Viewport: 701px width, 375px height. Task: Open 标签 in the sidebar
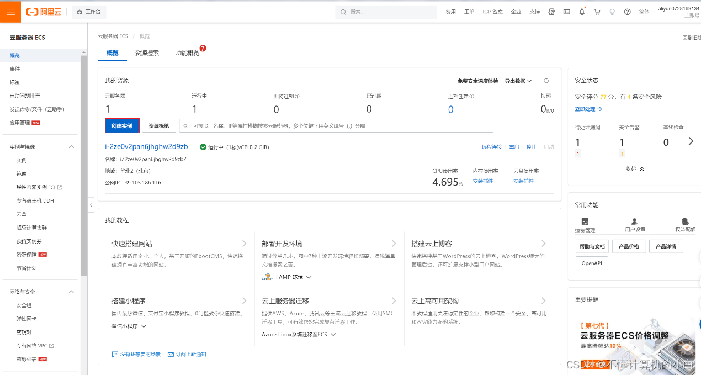pos(15,82)
